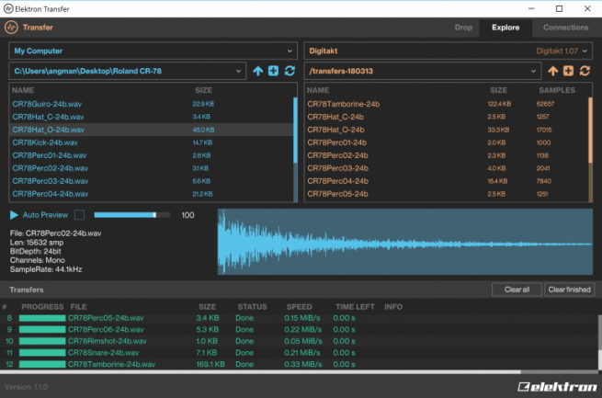Create new folder in My Computer panel

[x=273, y=71]
